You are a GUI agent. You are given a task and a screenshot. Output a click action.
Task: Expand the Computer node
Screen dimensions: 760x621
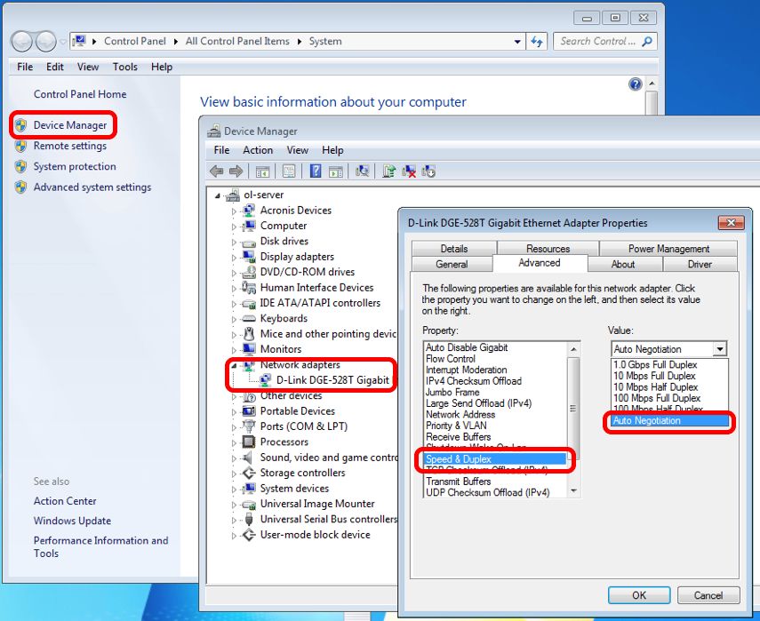tap(234, 227)
